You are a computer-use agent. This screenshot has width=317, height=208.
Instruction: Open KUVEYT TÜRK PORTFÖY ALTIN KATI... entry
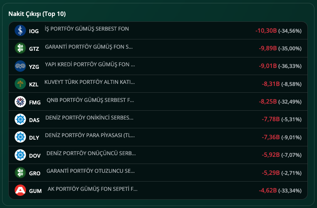(x=90, y=82)
